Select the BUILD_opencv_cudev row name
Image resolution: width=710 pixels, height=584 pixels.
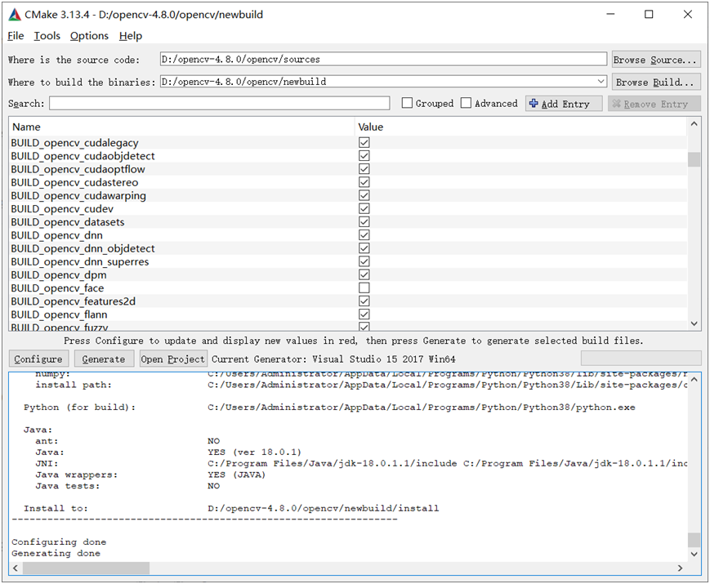coord(62,209)
